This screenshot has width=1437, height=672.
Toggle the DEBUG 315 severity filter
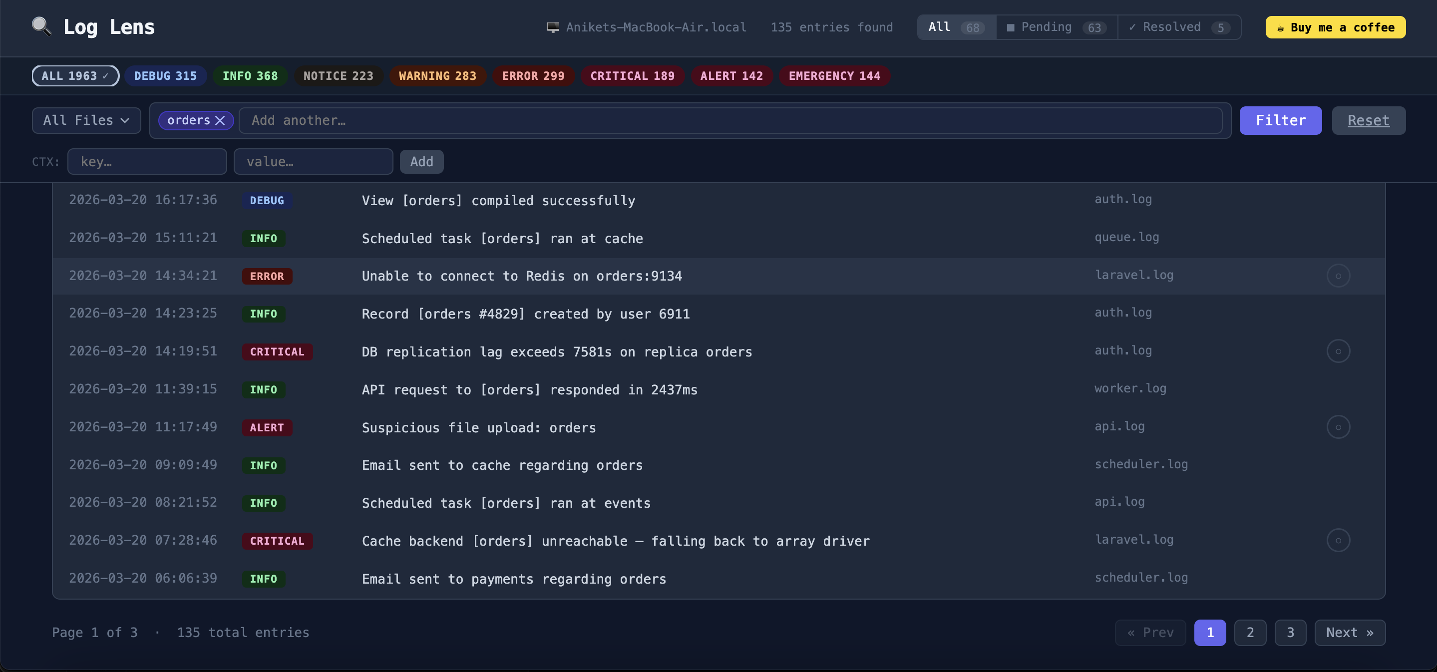click(x=166, y=76)
